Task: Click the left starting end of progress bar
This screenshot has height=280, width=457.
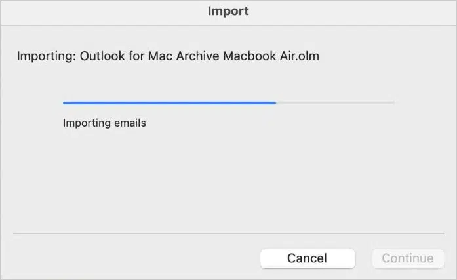Action: point(64,103)
